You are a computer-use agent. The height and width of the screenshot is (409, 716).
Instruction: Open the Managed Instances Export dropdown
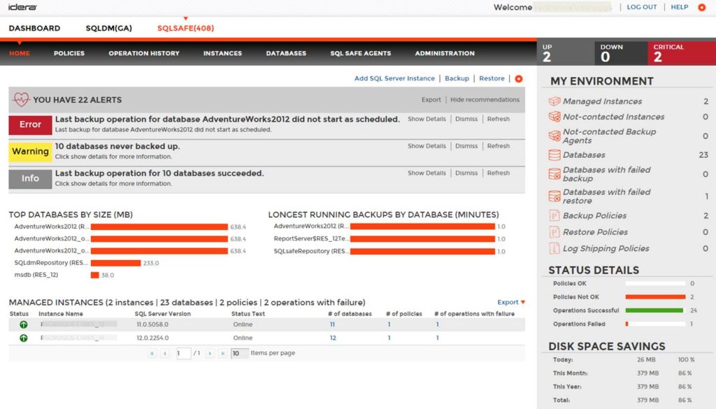click(x=511, y=302)
